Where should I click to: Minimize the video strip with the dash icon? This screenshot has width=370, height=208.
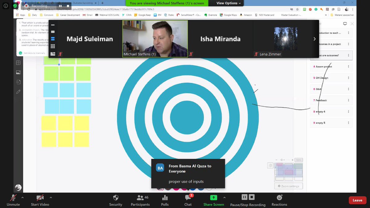53,25
